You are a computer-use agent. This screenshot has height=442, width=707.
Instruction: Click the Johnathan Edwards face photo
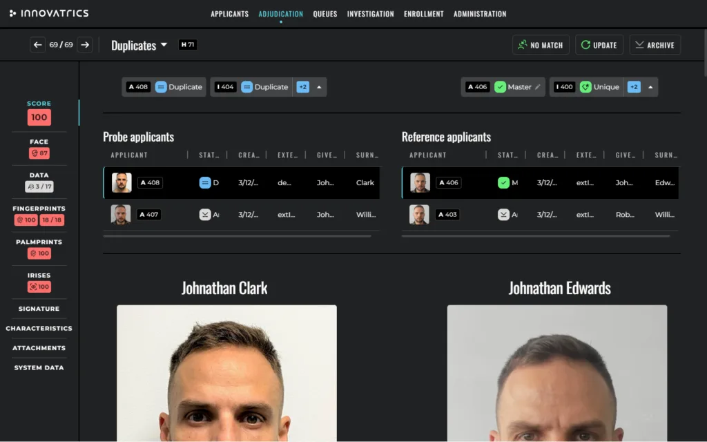click(x=557, y=374)
